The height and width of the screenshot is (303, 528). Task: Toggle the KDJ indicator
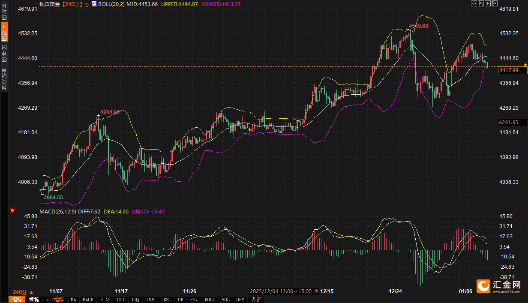(x=135, y=300)
